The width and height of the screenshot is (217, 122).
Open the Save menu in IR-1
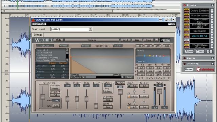coord(149,40)
